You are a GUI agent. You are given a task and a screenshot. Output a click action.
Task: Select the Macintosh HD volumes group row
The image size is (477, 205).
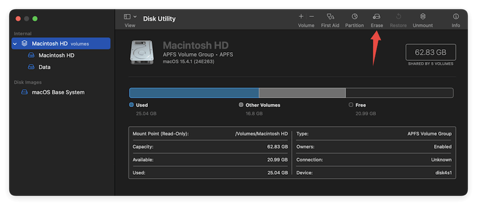click(61, 43)
